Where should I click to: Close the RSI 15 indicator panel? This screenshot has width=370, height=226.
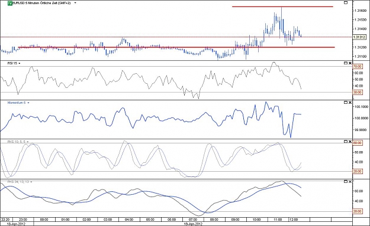pyautogui.click(x=350, y=63)
